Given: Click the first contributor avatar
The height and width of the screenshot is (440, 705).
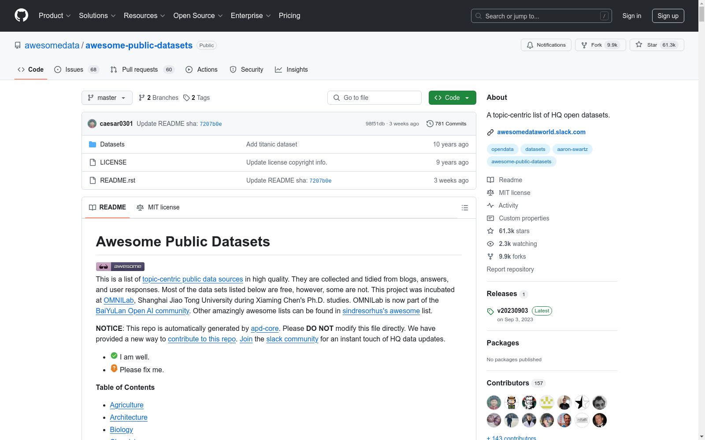Looking at the screenshot, I should (x=494, y=403).
